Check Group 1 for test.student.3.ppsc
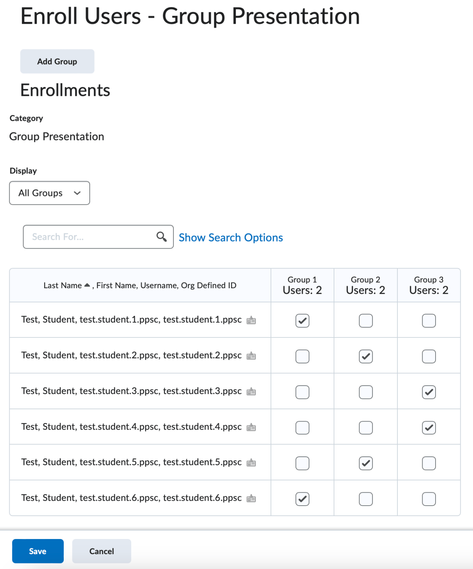473x569 pixels. point(302,392)
